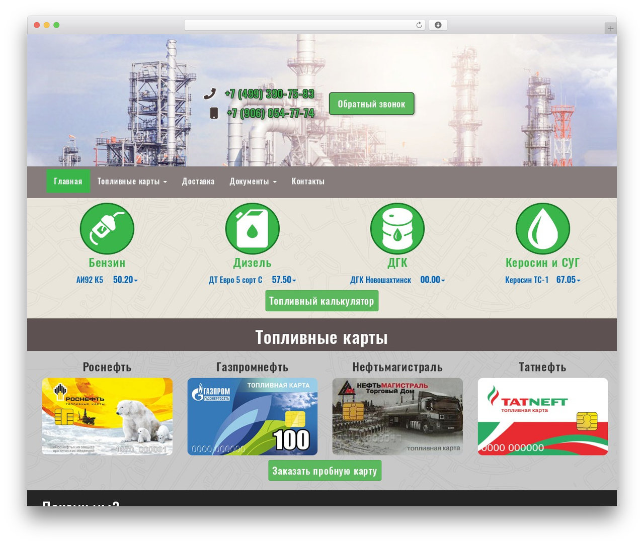Click the ДГК barrel icon
Screen dimensions: 644x545
[x=397, y=228]
